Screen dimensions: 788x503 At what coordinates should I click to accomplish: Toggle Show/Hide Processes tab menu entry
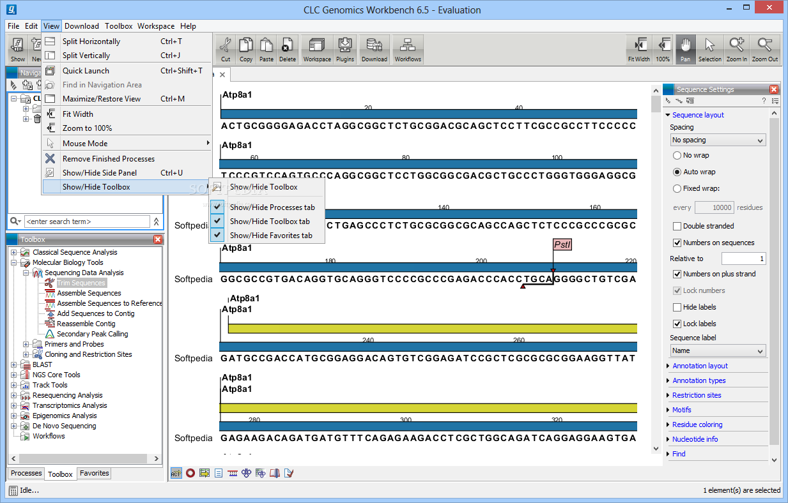tap(267, 207)
